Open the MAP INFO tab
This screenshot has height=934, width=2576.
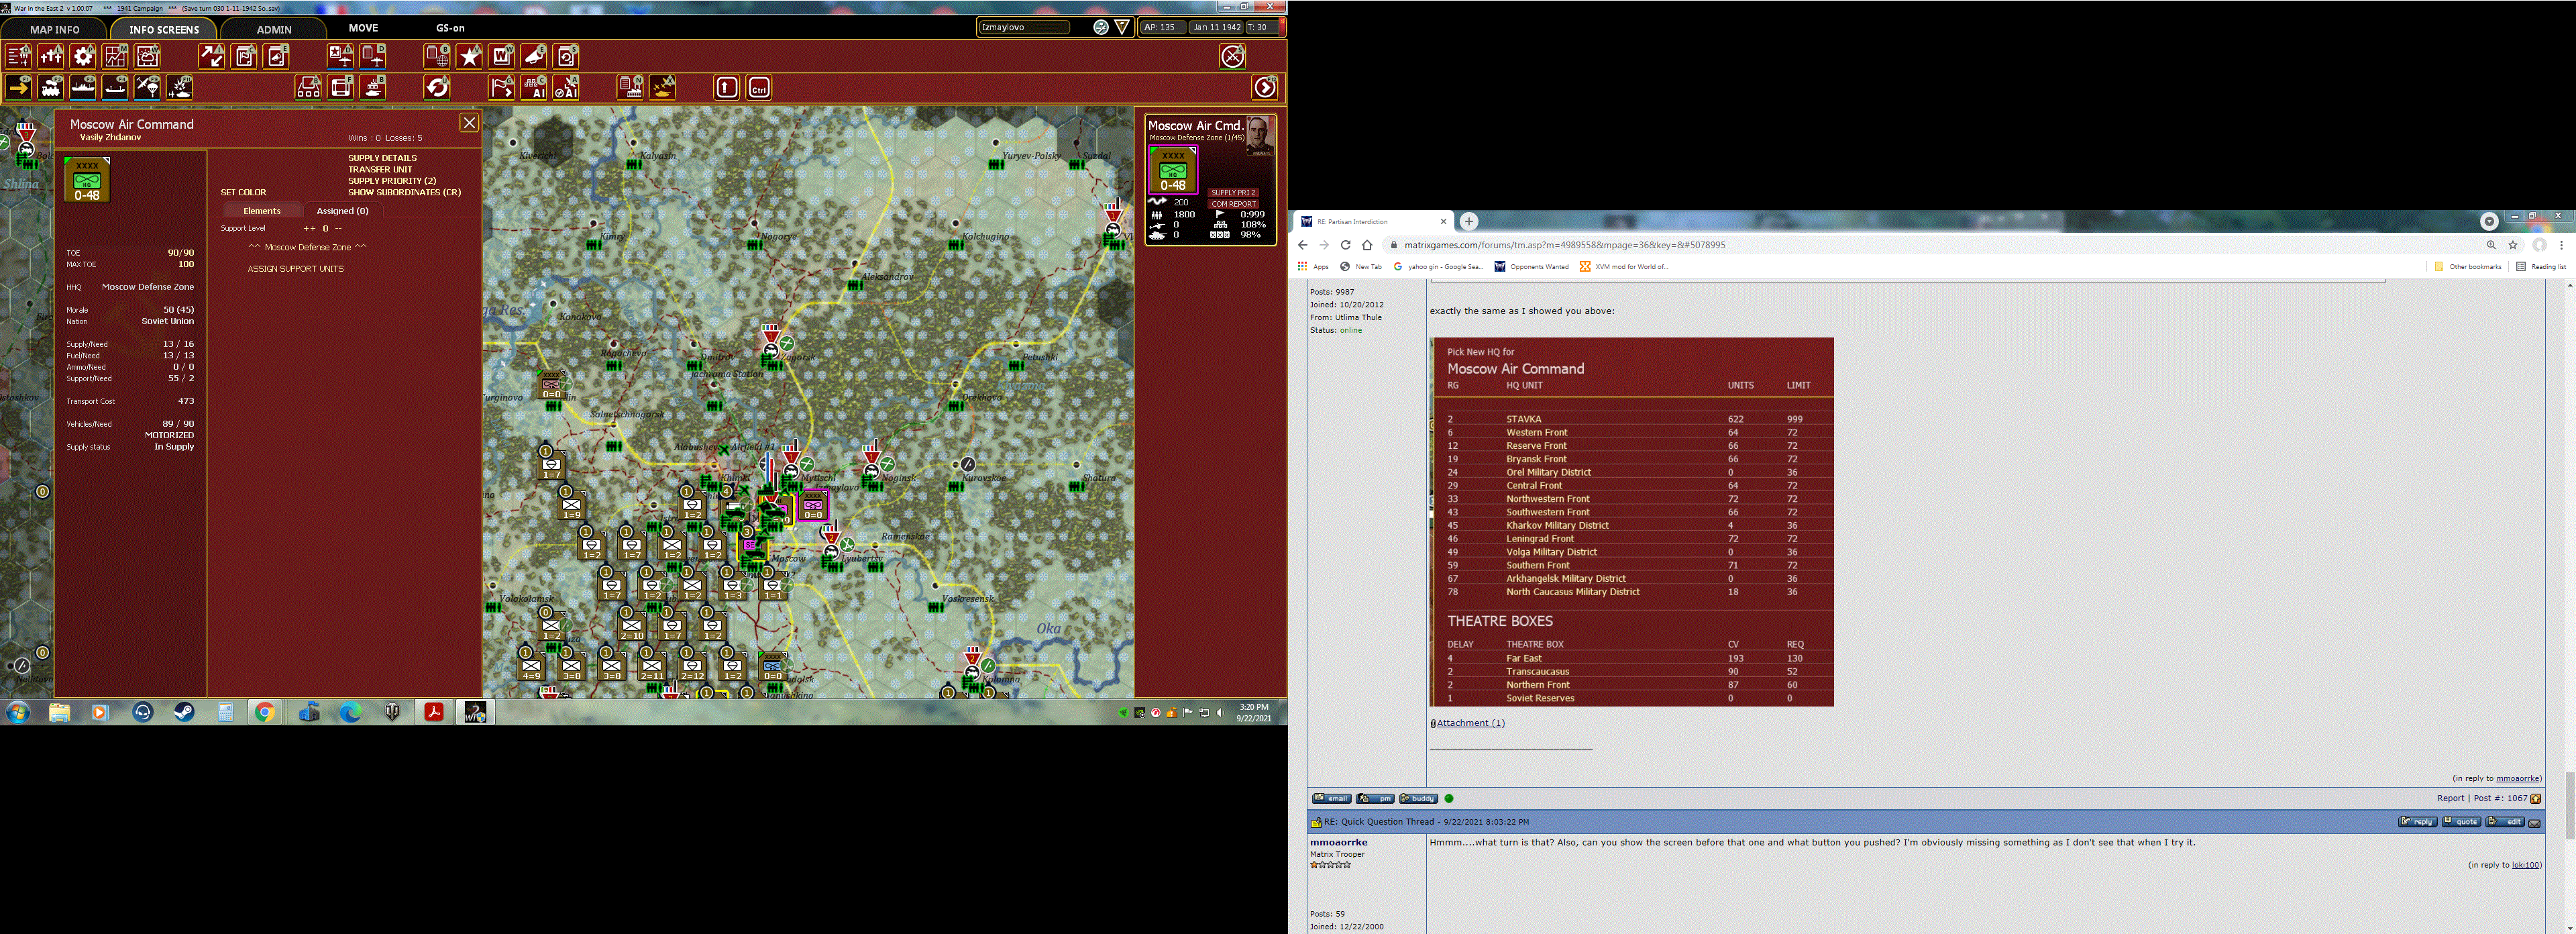tap(54, 29)
